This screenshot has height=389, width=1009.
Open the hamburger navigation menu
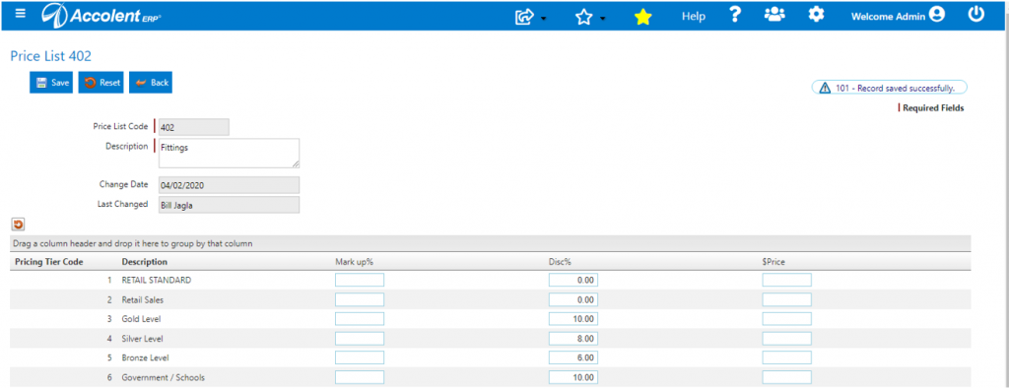[21, 14]
